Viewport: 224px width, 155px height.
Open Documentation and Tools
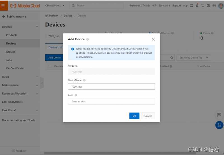click(x=18, y=120)
